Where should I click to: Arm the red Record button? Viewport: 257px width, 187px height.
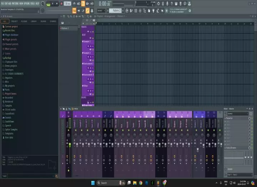pyautogui.click(x=61, y=4)
